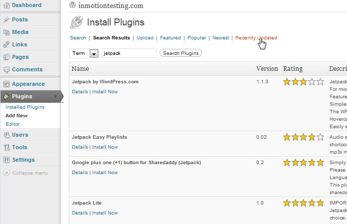Open Installed Plugins submenu item
347x224 pixels.
[x=25, y=107]
